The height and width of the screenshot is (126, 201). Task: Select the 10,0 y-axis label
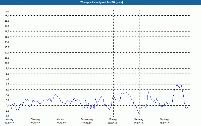pyautogui.click(x=7, y=63)
